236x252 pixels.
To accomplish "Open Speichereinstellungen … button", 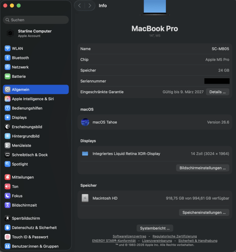I will tap(204, 212).
